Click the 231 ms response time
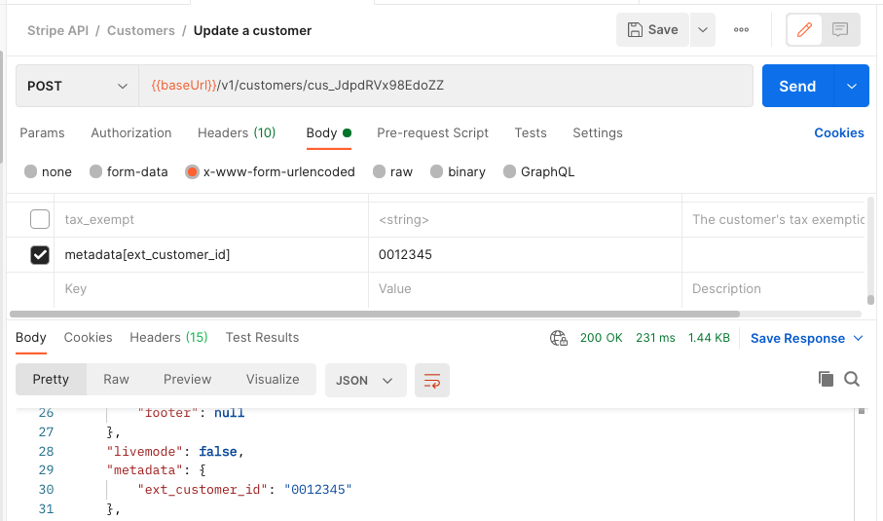Image resolution: width=883 pixels, height=521 pixels. pos(655,338)
